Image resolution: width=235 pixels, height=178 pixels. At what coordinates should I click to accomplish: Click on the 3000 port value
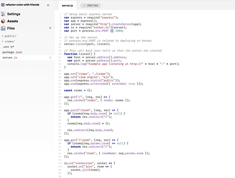119,31
